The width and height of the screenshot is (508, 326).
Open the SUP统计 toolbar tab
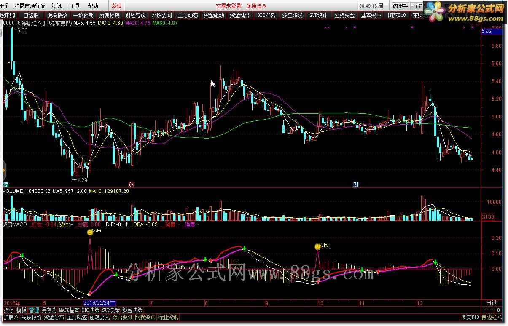(318, 15)
